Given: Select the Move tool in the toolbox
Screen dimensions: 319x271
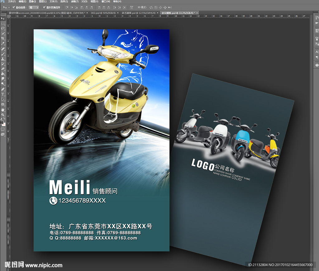Looking at the screenshot, I should coord(3,18).
